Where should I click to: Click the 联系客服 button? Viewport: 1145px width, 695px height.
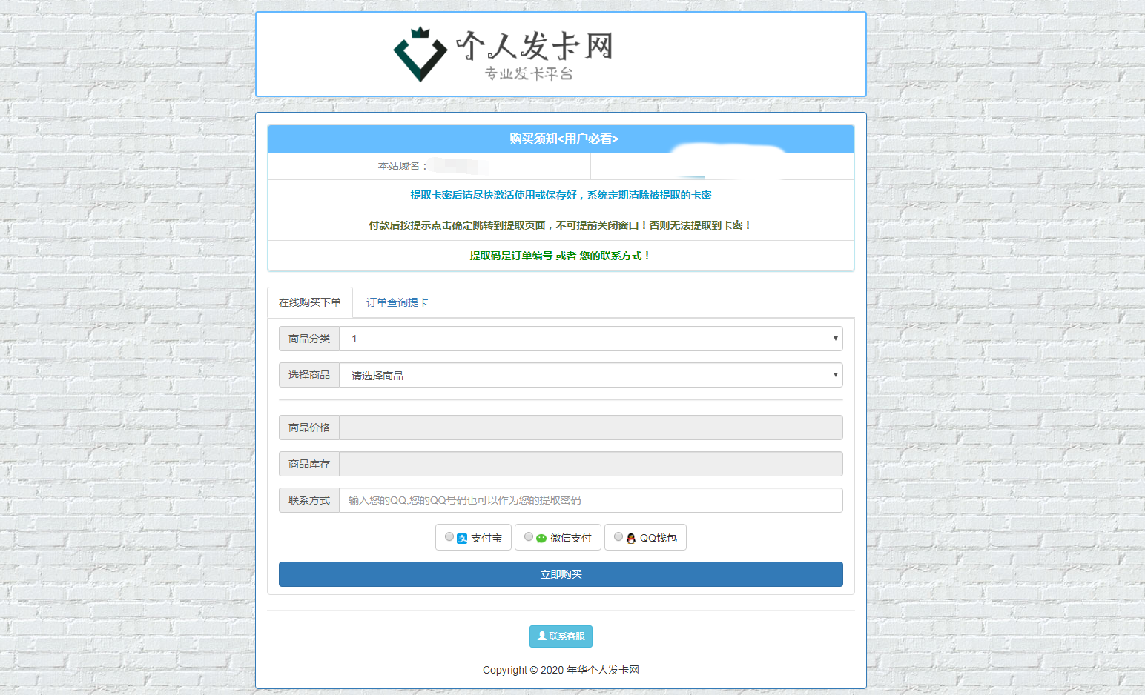pyautogui.click(x=561, y=636)
